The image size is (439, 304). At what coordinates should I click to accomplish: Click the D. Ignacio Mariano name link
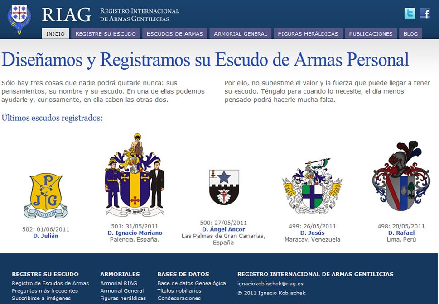[x=135, y=233]
